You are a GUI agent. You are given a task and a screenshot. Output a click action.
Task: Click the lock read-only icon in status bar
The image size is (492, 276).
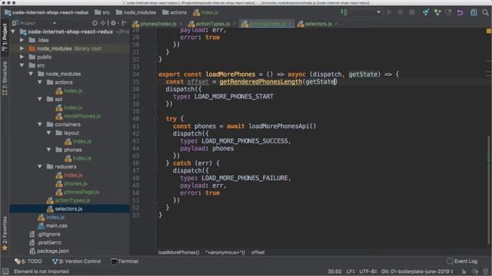464,271
